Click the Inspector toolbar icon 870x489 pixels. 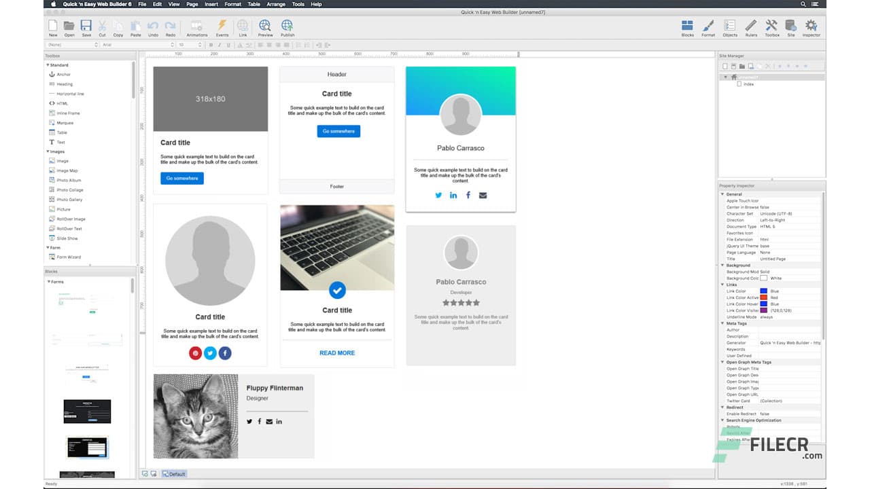pyautogui.click(x=810, y=27)
